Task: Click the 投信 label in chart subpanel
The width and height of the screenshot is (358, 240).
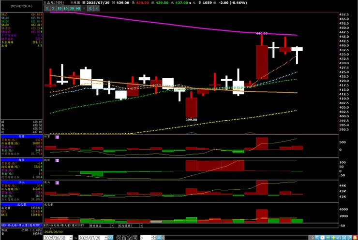Action: point(47,160)
